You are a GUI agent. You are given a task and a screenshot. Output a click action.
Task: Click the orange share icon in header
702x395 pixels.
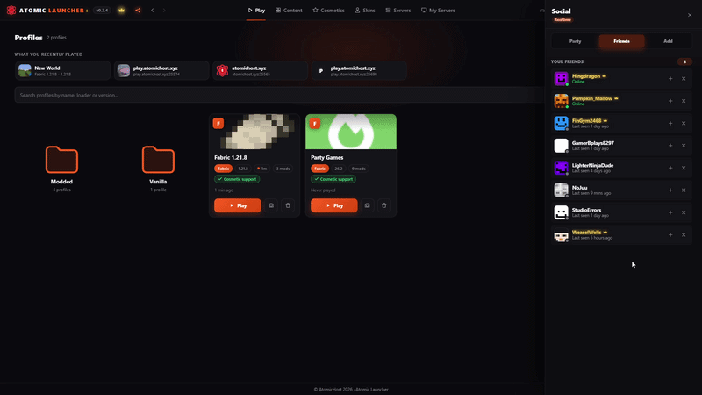click(x=138, y=11)
